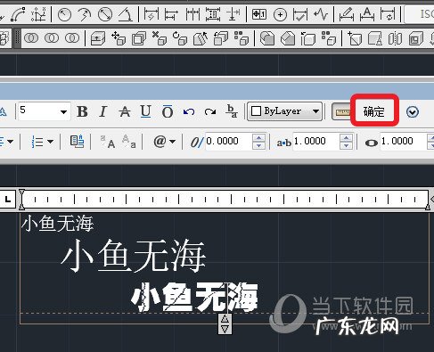Select the Jogged radius dimension tool
The width and height of the screenshot is (434, 352).
[x=85, y=14]
